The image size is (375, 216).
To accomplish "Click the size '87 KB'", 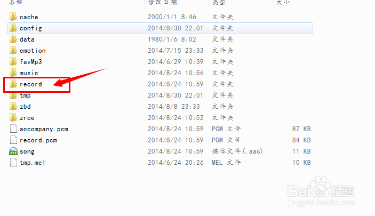I will point(301,129).
